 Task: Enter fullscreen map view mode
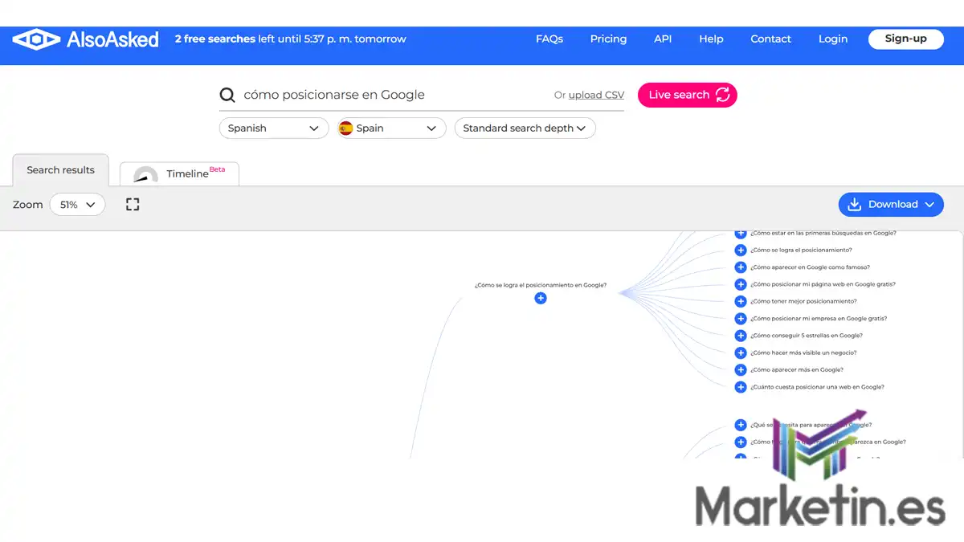132,204
